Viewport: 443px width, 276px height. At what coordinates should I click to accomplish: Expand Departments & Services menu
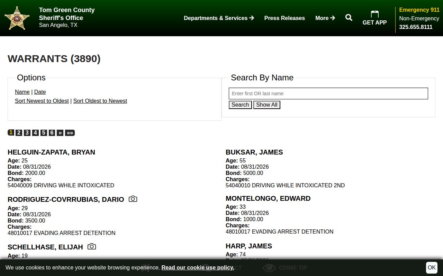coord(219,18)
